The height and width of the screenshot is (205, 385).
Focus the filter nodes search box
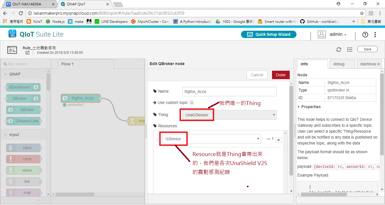[x=25, y=64]
